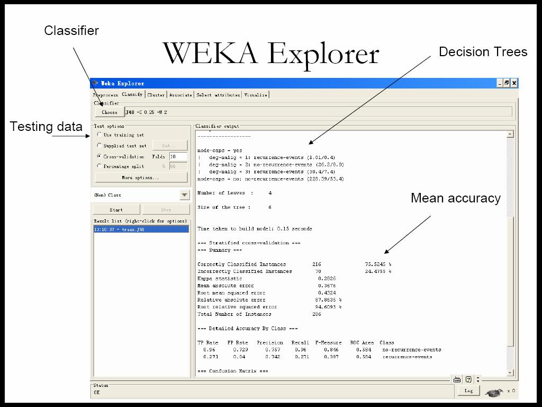The width and height of the screenshot is (542, 407).
Task: Click the Folds input field
Action: click(178, 157)
